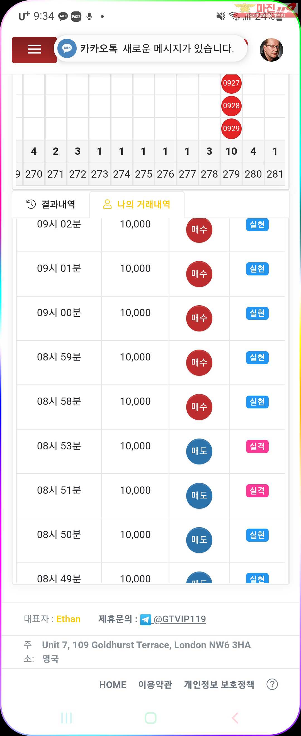
Task: Open the 개인정보 보호정책 link
Action: 219,685
